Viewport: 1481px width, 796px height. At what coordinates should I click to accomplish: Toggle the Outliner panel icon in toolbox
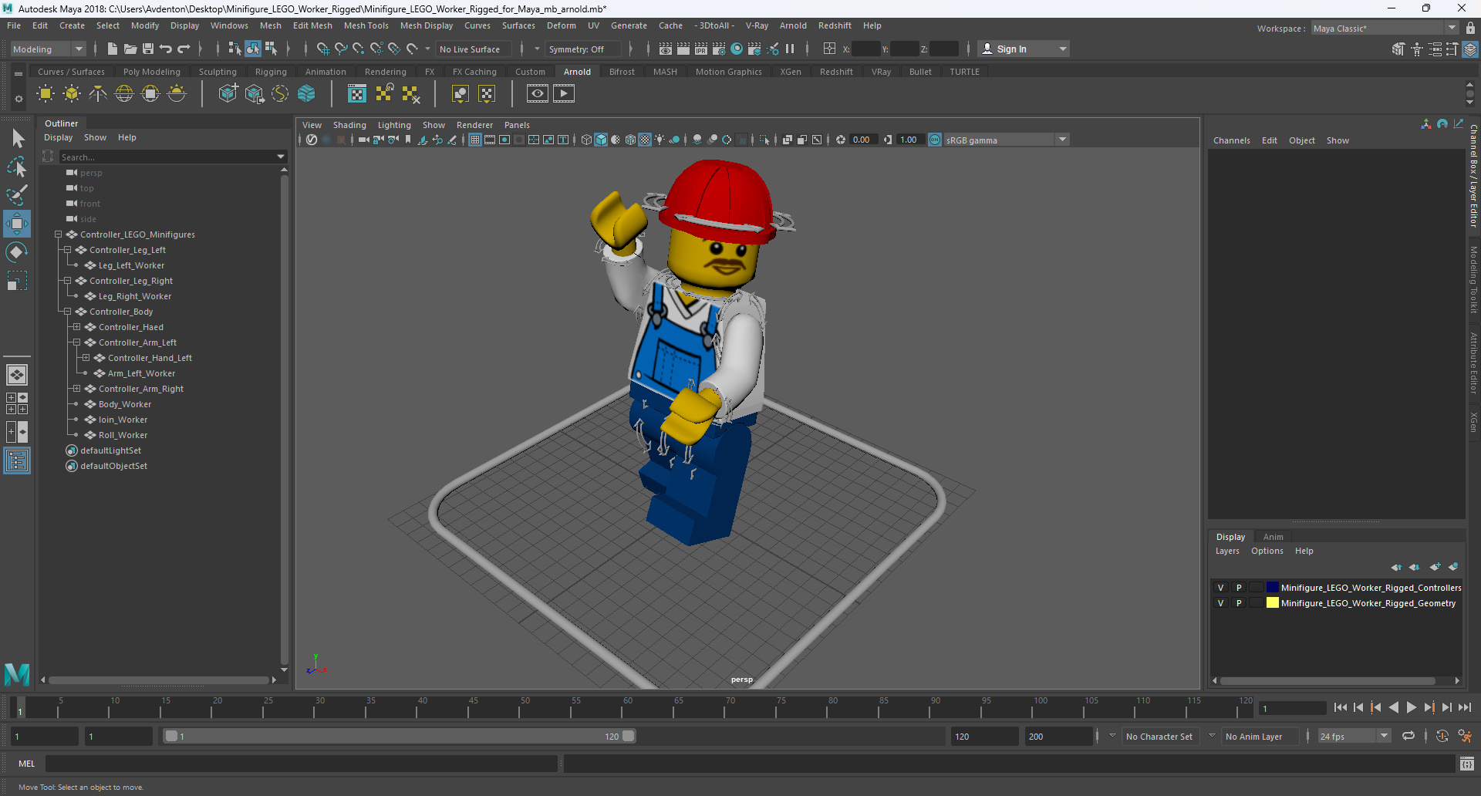coord(17,461)
